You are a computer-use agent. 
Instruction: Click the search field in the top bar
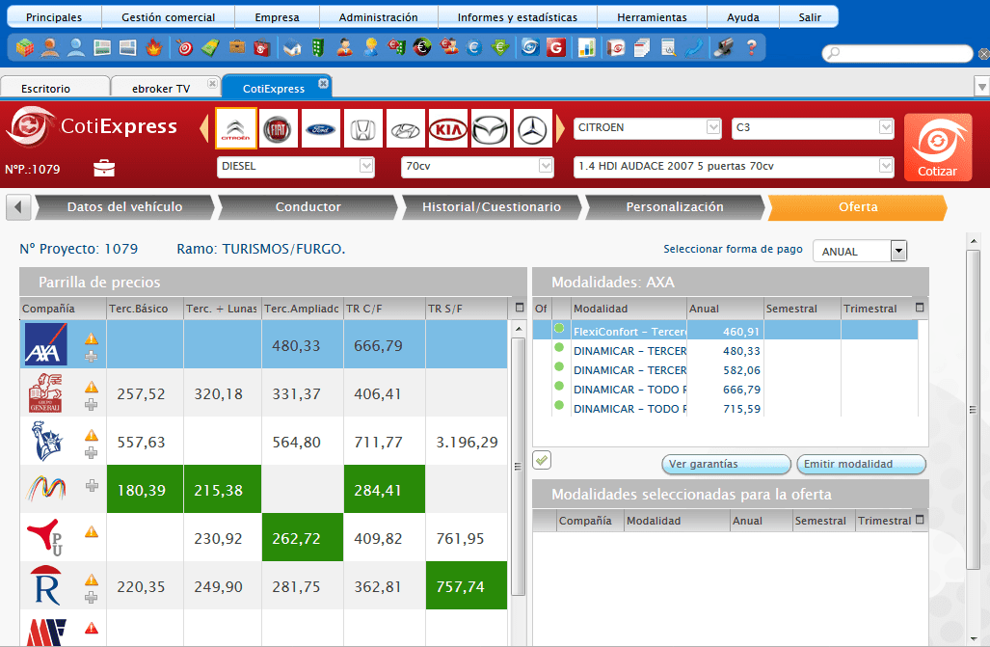click(897, 54)
